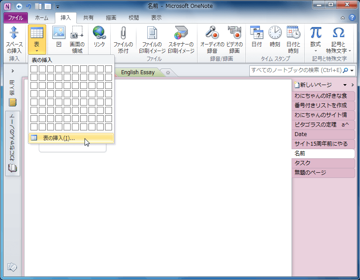This screenshot has width=360, height=280.
Task: Open page わにちゃんのサイト情
Action: point(323,115)
